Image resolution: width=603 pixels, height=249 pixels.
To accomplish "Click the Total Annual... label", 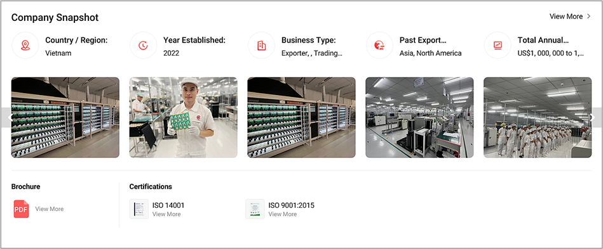I will click(x=543, y=41).
